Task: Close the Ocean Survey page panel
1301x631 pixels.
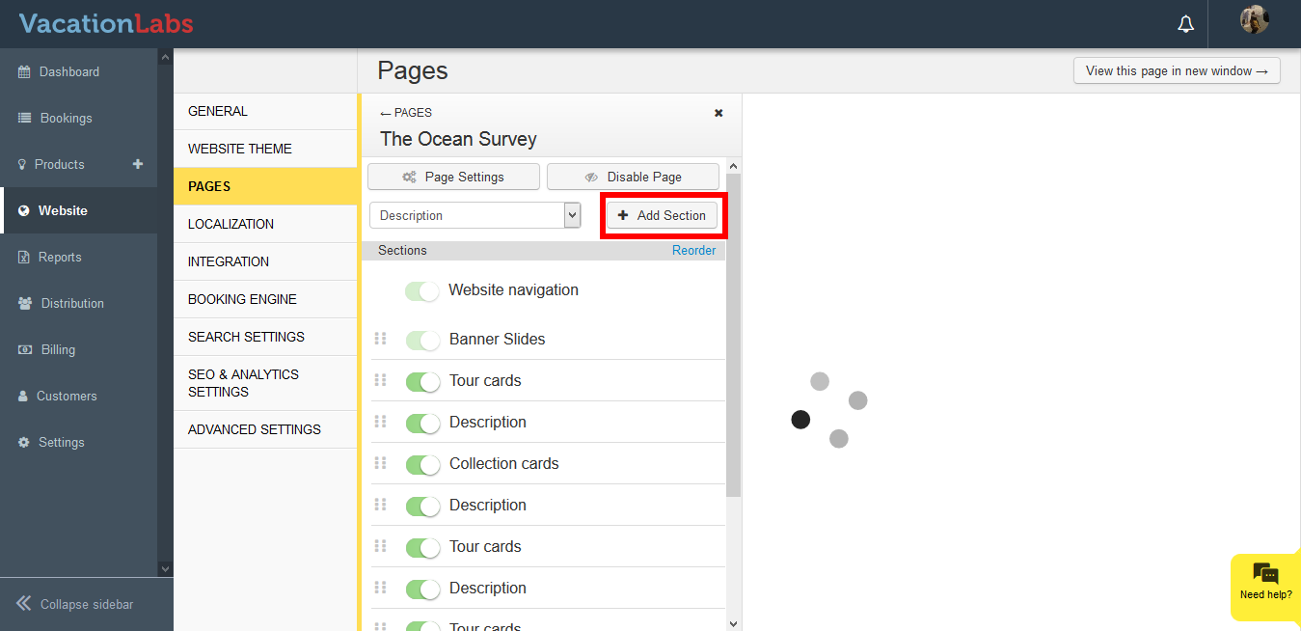Action: pos(718,113)
